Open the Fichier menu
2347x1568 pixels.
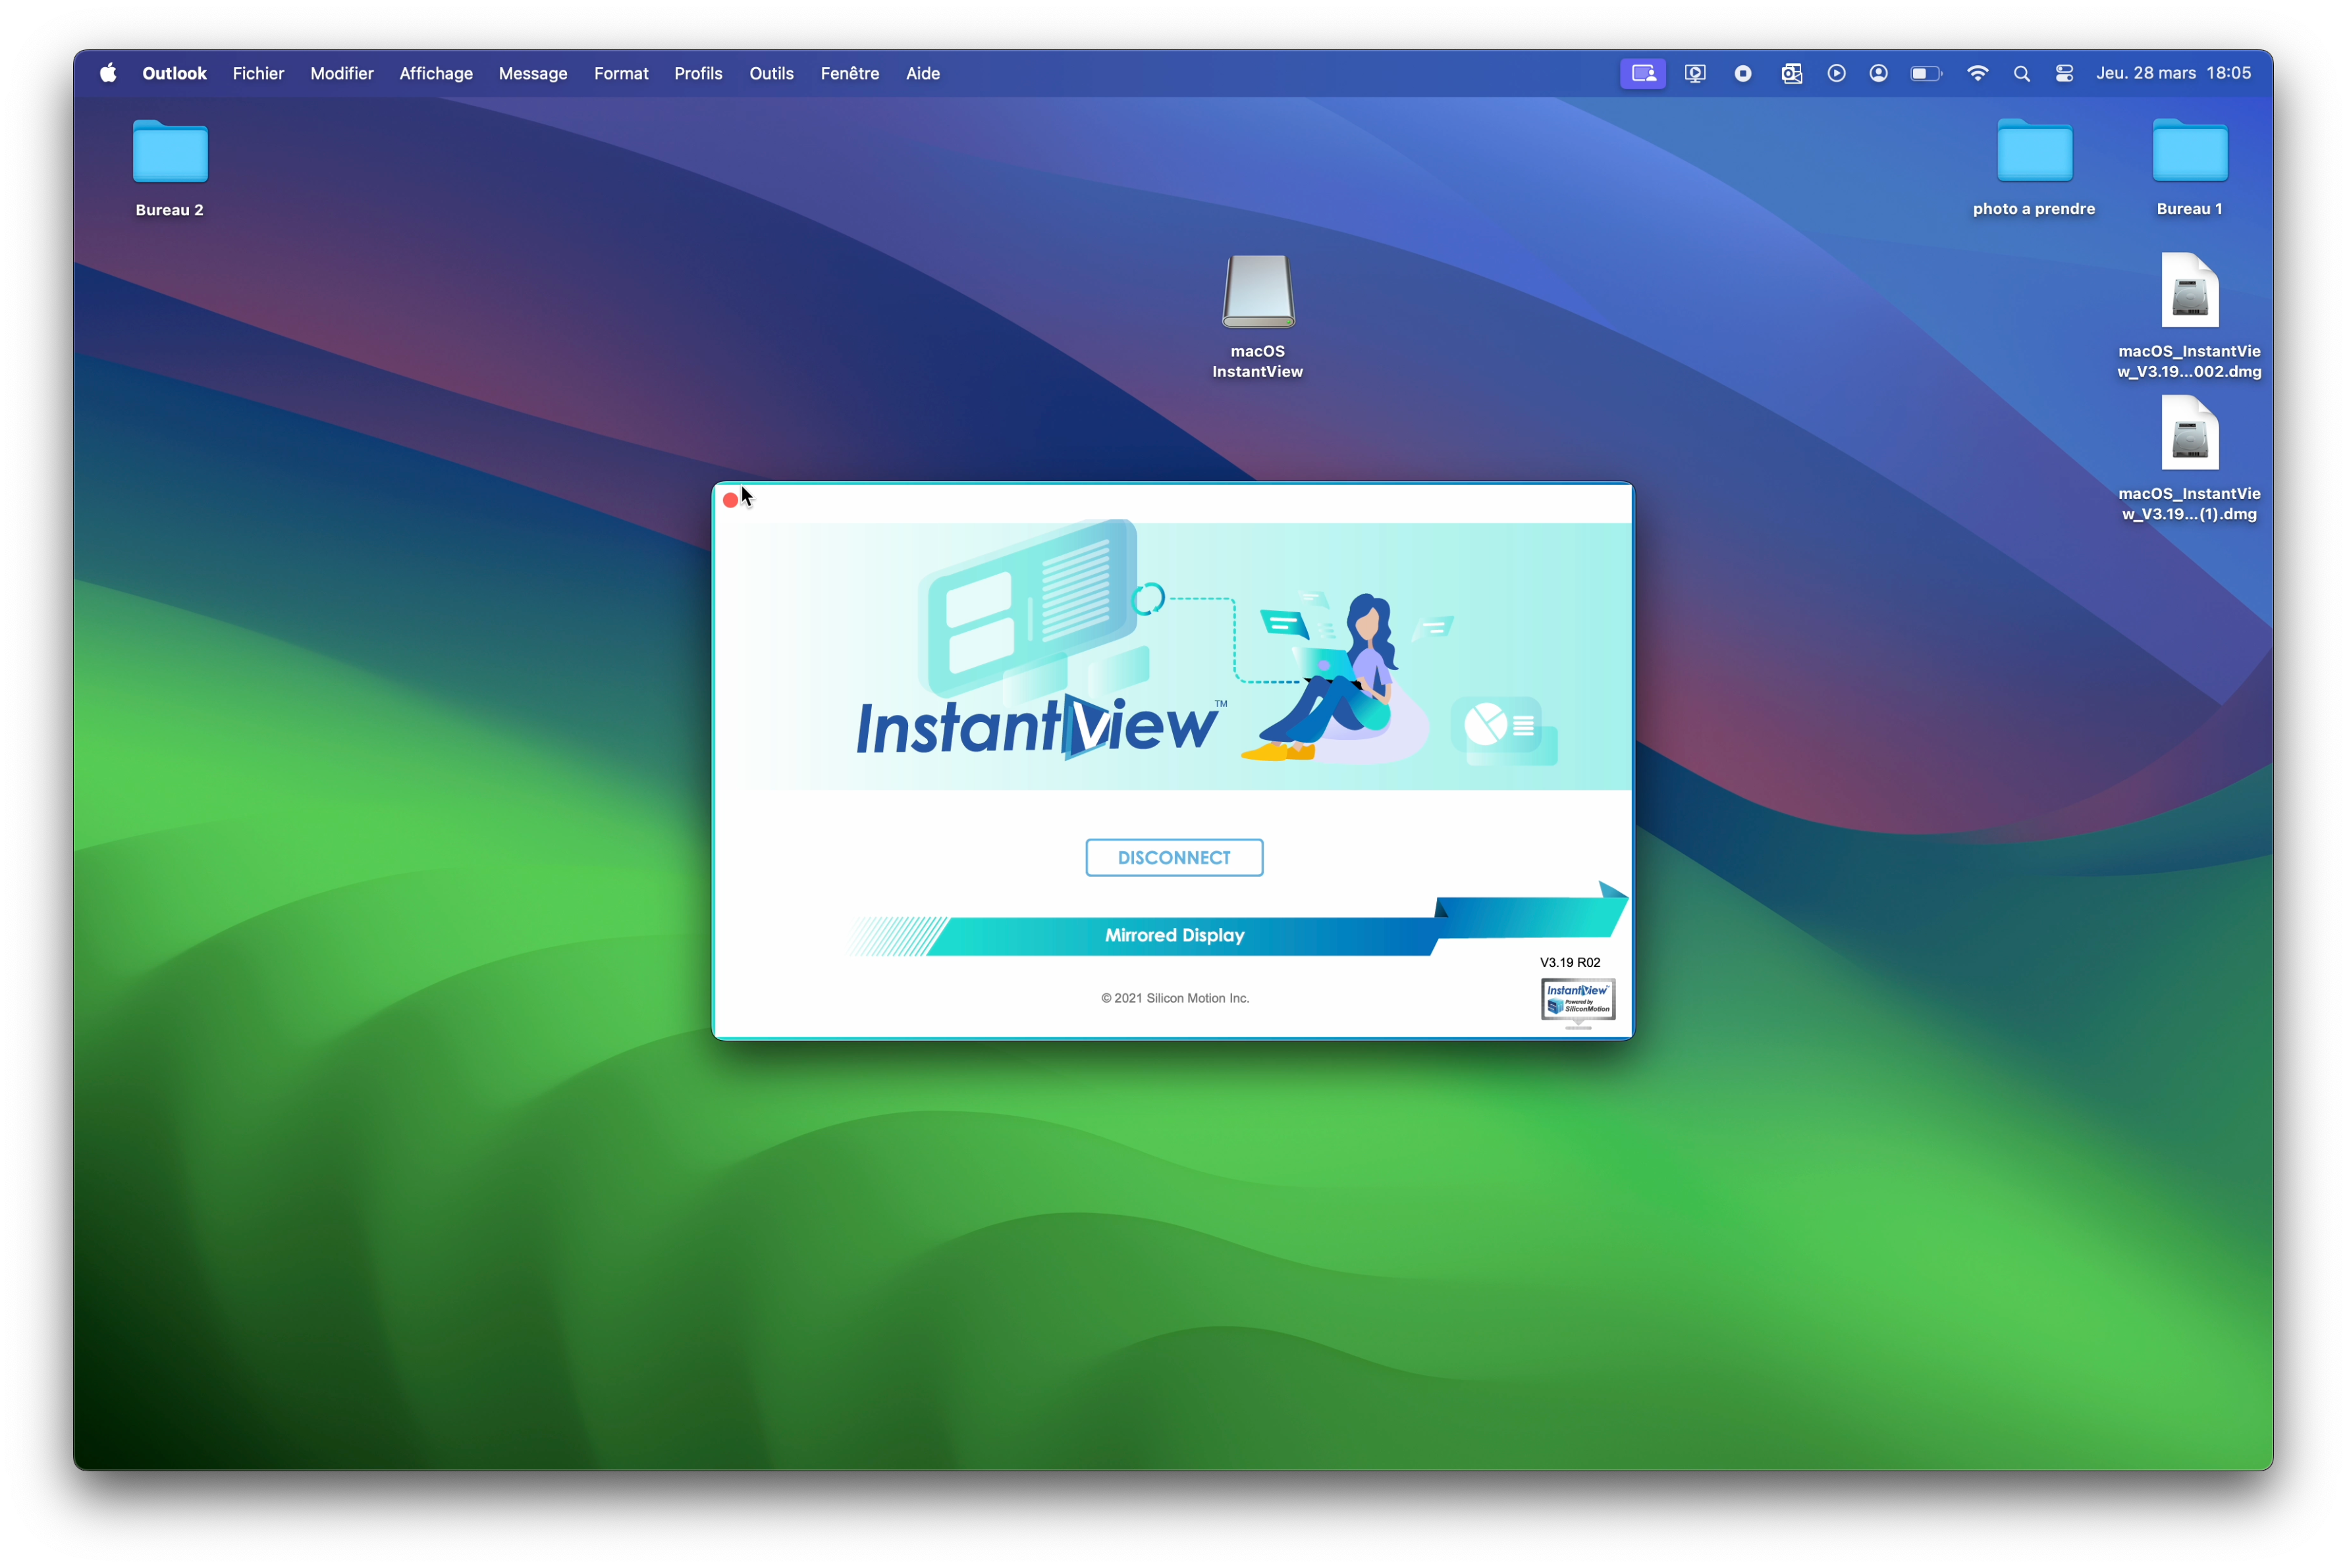pos(258,73)
